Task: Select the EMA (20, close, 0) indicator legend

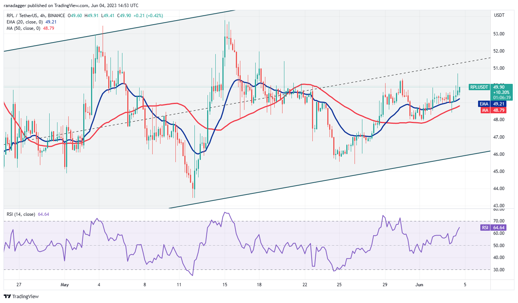Action: 23,21
